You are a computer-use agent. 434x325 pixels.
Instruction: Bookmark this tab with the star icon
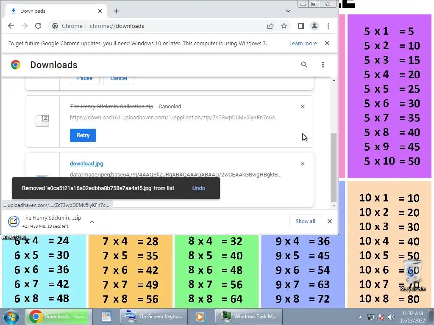pos(284,26)
